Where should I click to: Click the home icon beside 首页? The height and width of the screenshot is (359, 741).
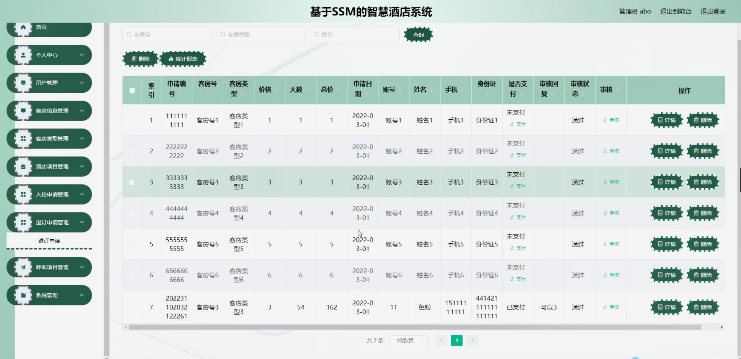coord(23,27)
